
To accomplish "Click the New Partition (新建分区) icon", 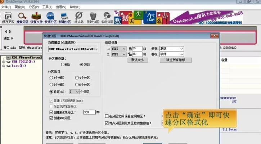I will pos(64,18).
